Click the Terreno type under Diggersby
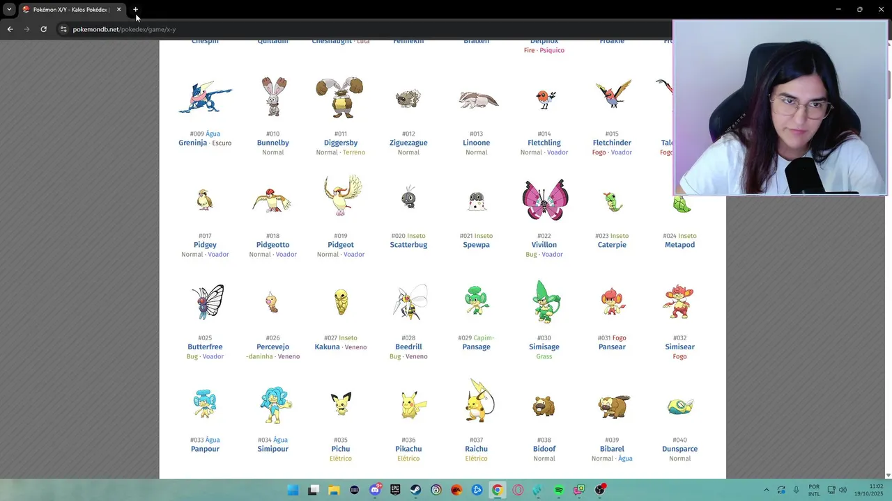This screenshot has width=892, height=501. point(353,152)
